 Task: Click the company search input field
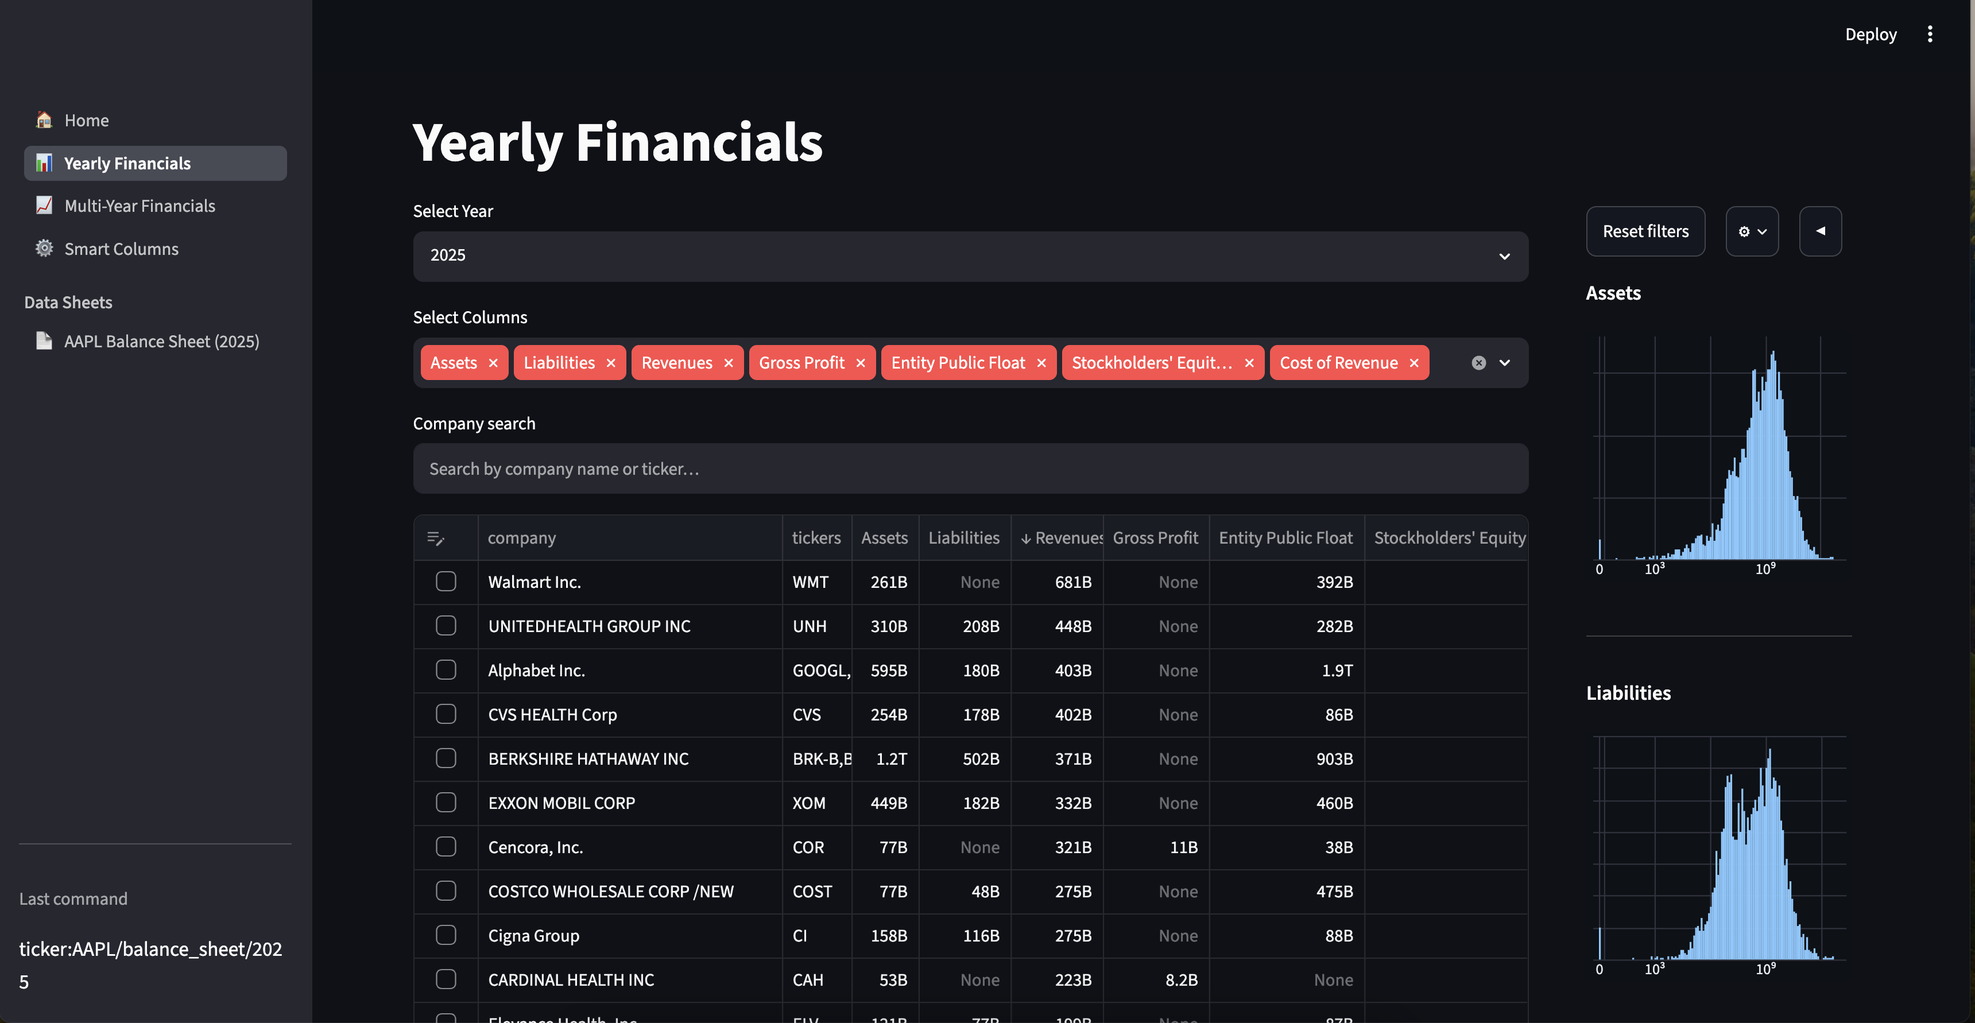pos(970,468)
